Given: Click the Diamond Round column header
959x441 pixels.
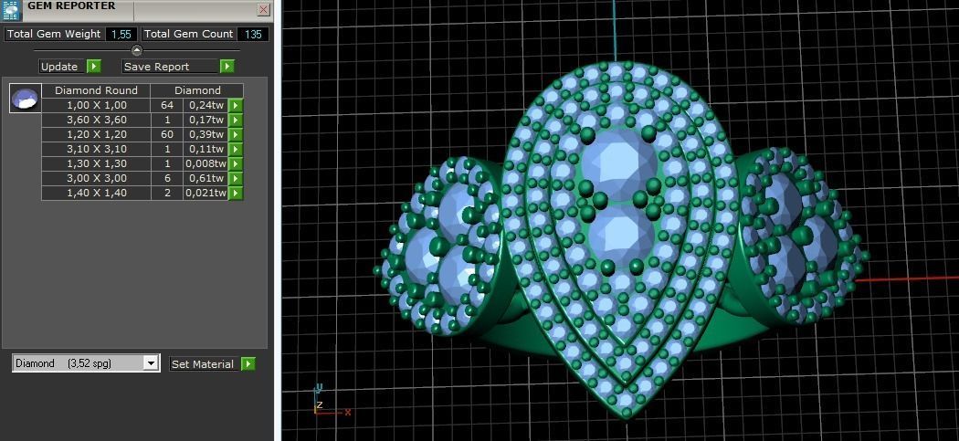Looking at the screenshot, I should click(x=97, y=90).
